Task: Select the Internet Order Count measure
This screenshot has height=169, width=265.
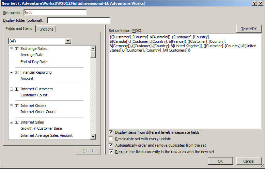Action: [38, 112]
